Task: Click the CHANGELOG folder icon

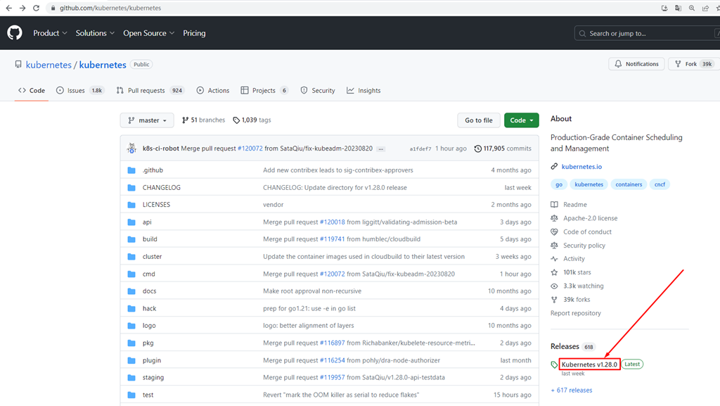Action: tap(131, 187)
